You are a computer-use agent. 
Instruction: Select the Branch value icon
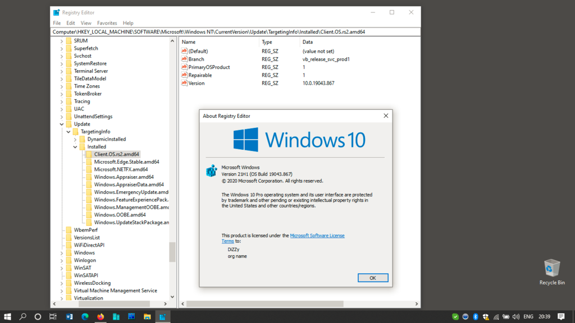coord(184,59)
